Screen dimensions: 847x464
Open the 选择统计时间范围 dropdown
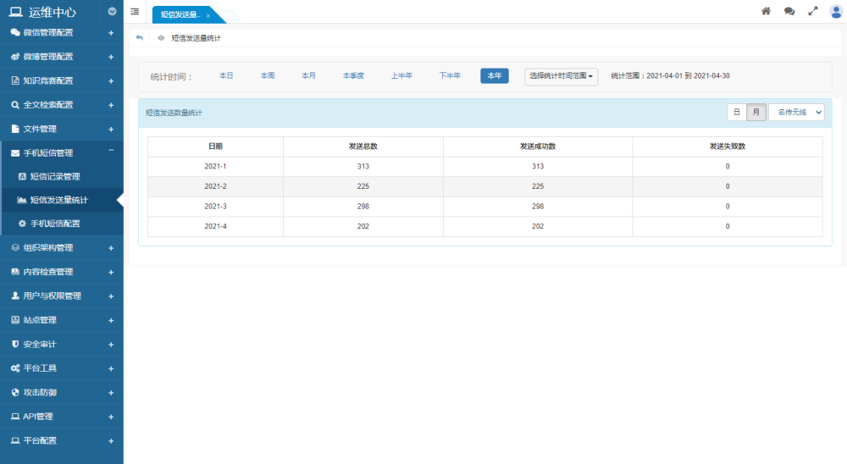pyautogui.click(x=561, y=76)
